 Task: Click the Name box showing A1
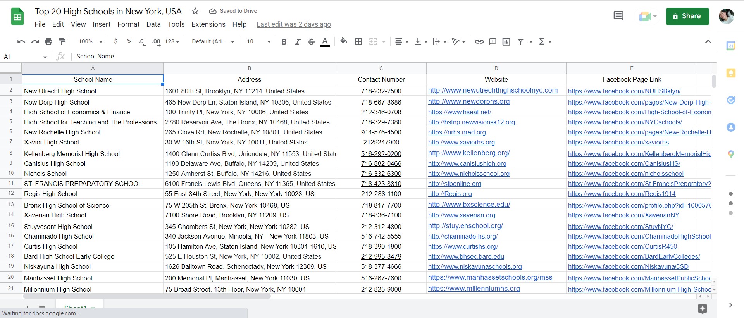coord(26,57)
